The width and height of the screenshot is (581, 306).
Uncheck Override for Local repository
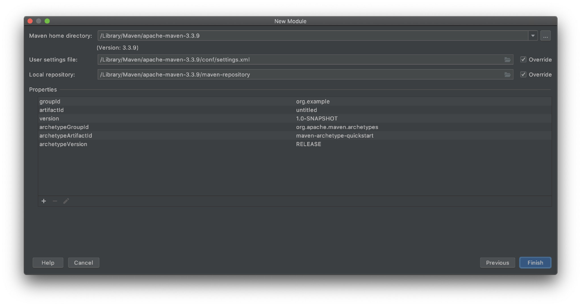[523, 75]
